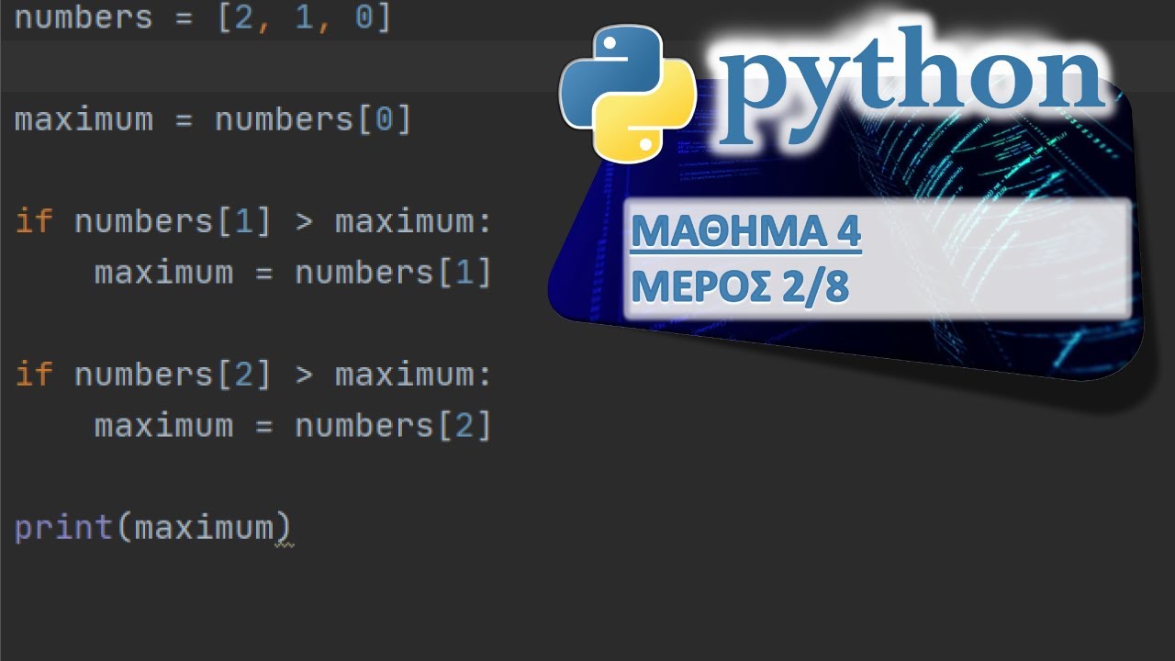Click the code line 'numbers = [2, 1, 0]'
This screenshot has width=1175, height=661.
pyautogui.click(x=203, y=18)
